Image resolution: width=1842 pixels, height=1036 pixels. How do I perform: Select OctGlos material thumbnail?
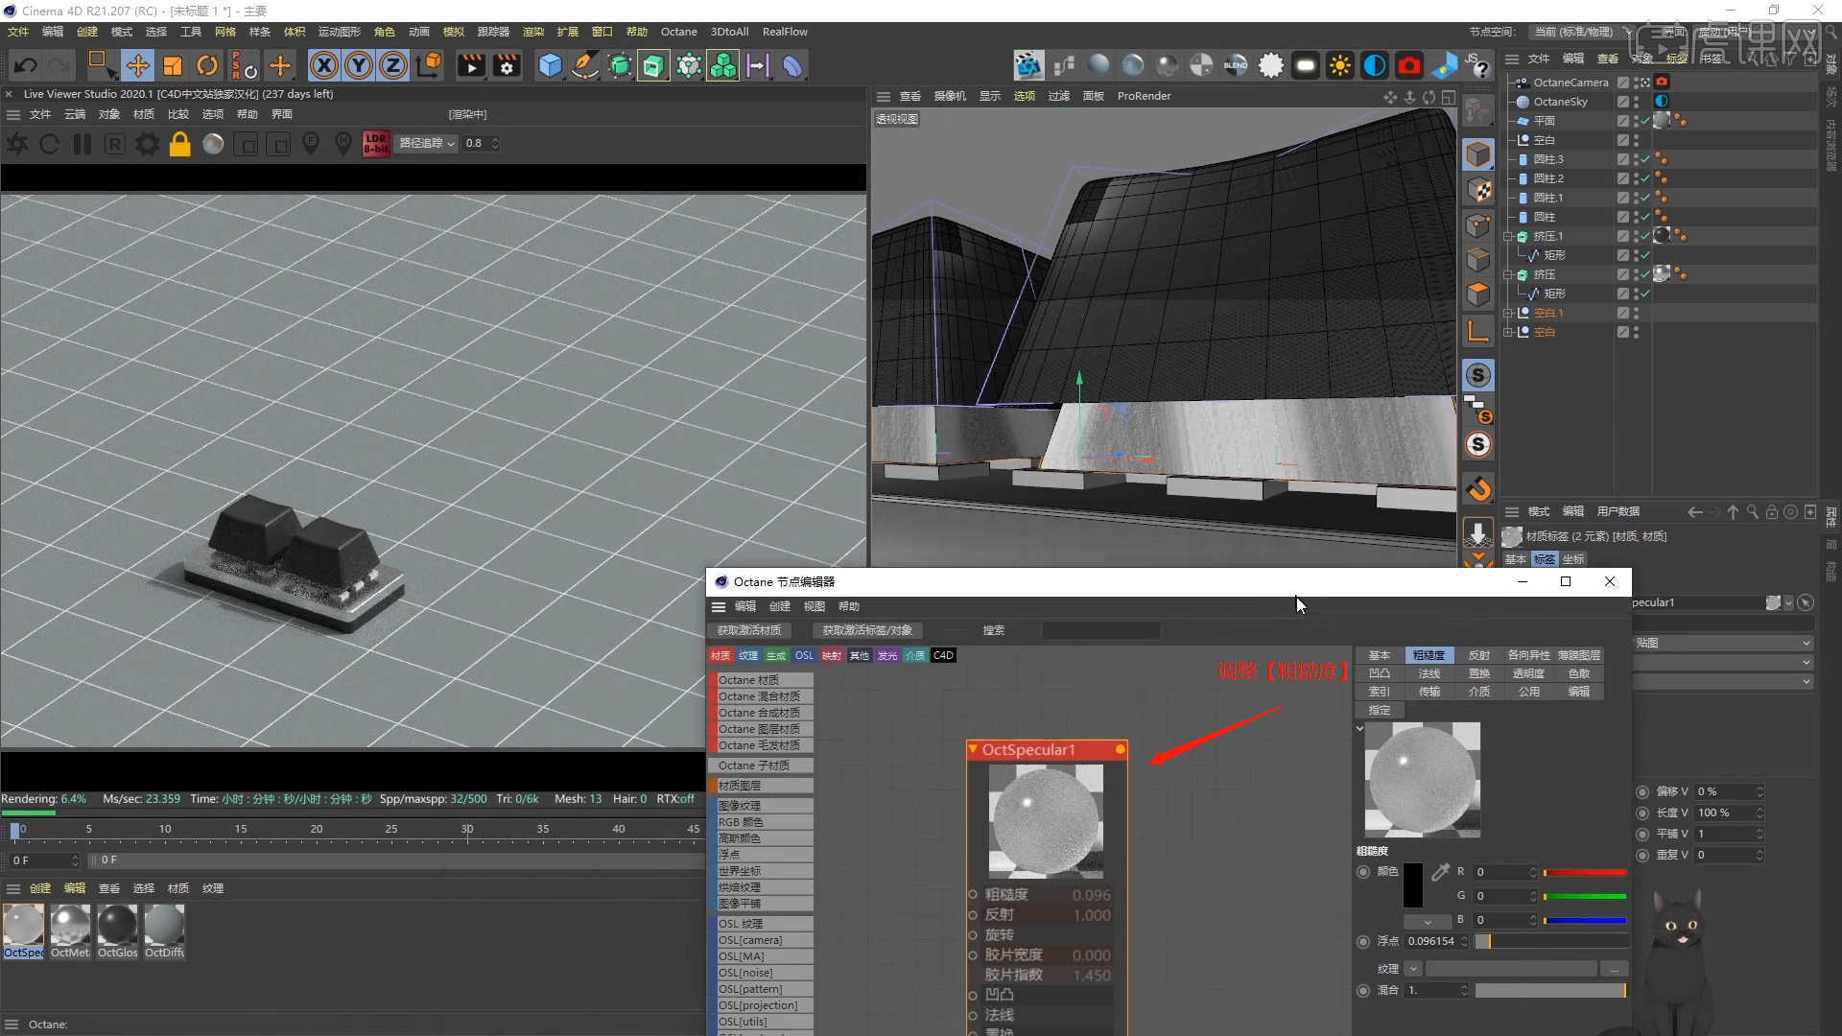[117, 930]
